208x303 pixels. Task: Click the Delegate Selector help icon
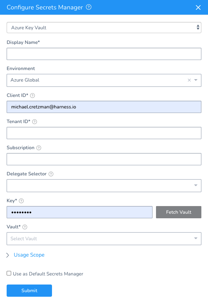(51, 174)
